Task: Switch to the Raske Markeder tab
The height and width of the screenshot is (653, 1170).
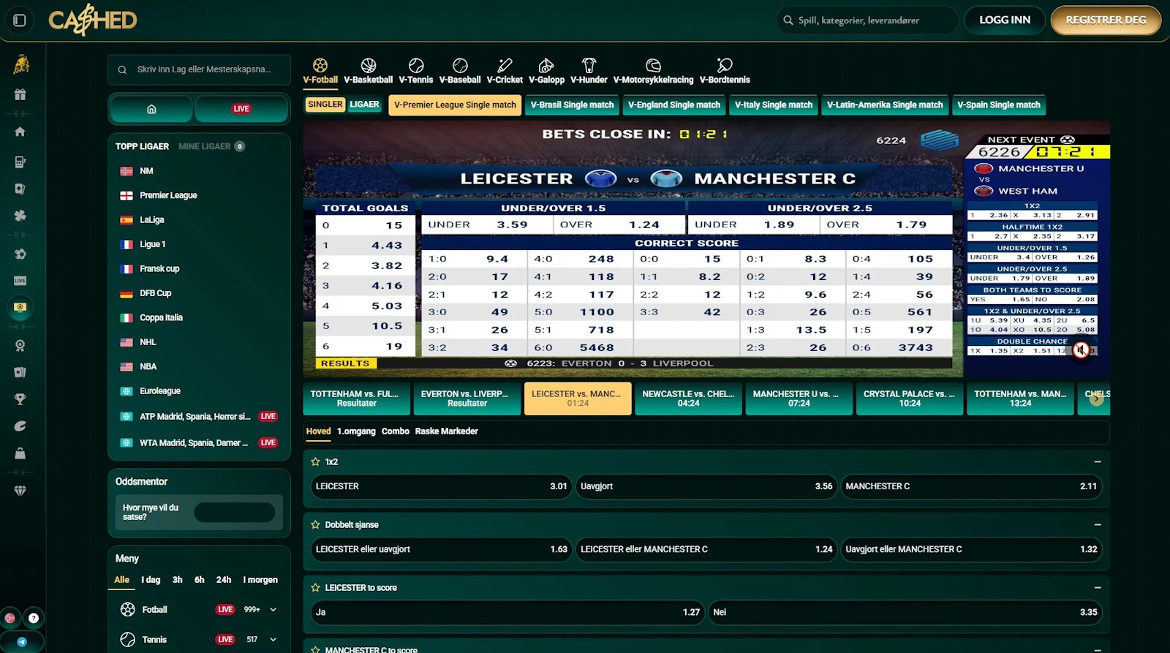Action: pos(447,431)
